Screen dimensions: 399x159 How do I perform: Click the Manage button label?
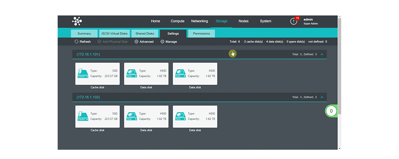click(x=171, y=42)
